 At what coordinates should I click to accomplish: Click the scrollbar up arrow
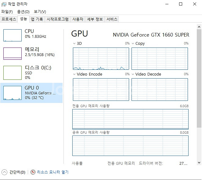pyautogui.click(x=199, y=27)
